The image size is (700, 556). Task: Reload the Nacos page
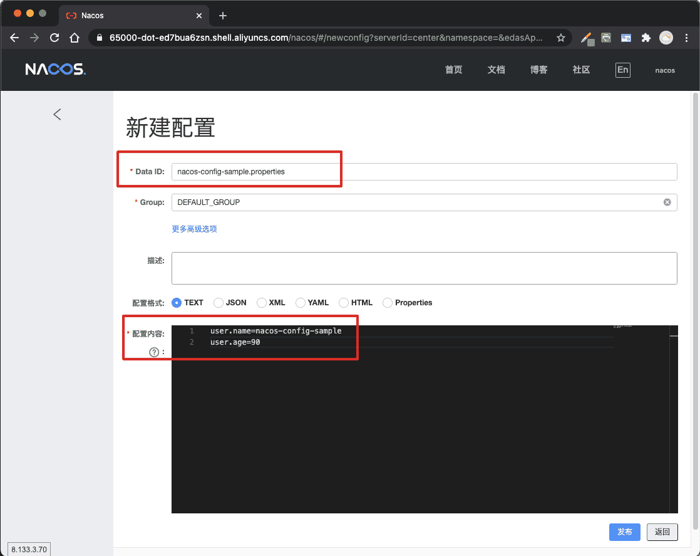pyautogui.click(x=54, y=38)
